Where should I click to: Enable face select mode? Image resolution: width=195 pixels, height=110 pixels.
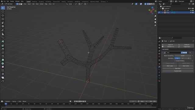(21, 4)
